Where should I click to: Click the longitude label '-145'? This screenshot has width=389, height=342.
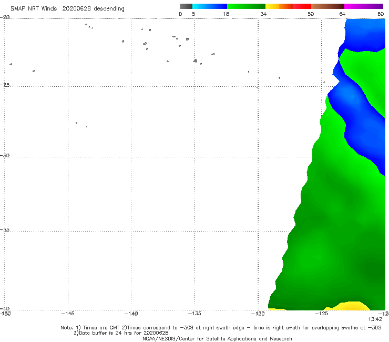pos(68,314)
